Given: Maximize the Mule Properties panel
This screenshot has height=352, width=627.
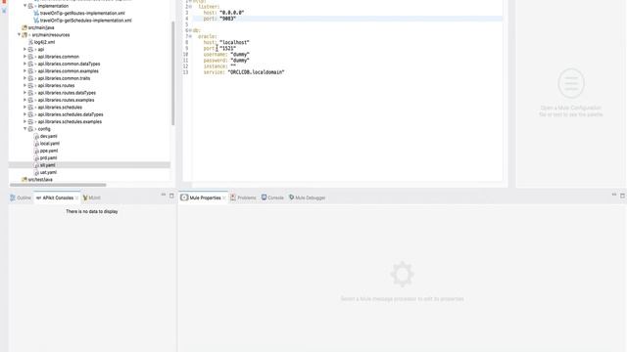Looking at the screenshot, I should (622, 196).
